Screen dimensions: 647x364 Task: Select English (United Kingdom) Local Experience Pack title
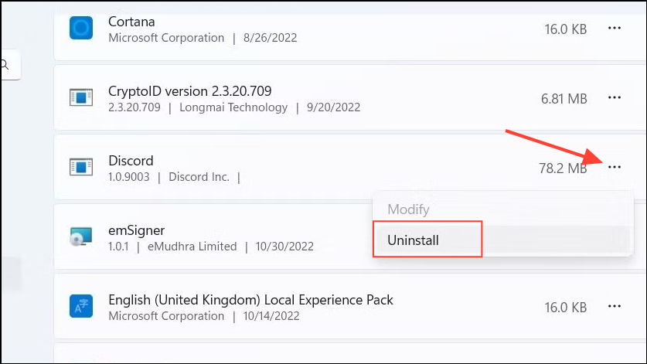[x=250, y=300]
